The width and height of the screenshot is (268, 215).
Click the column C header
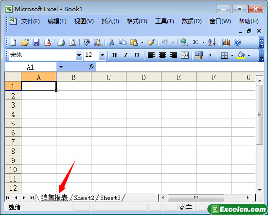[108, 77]
